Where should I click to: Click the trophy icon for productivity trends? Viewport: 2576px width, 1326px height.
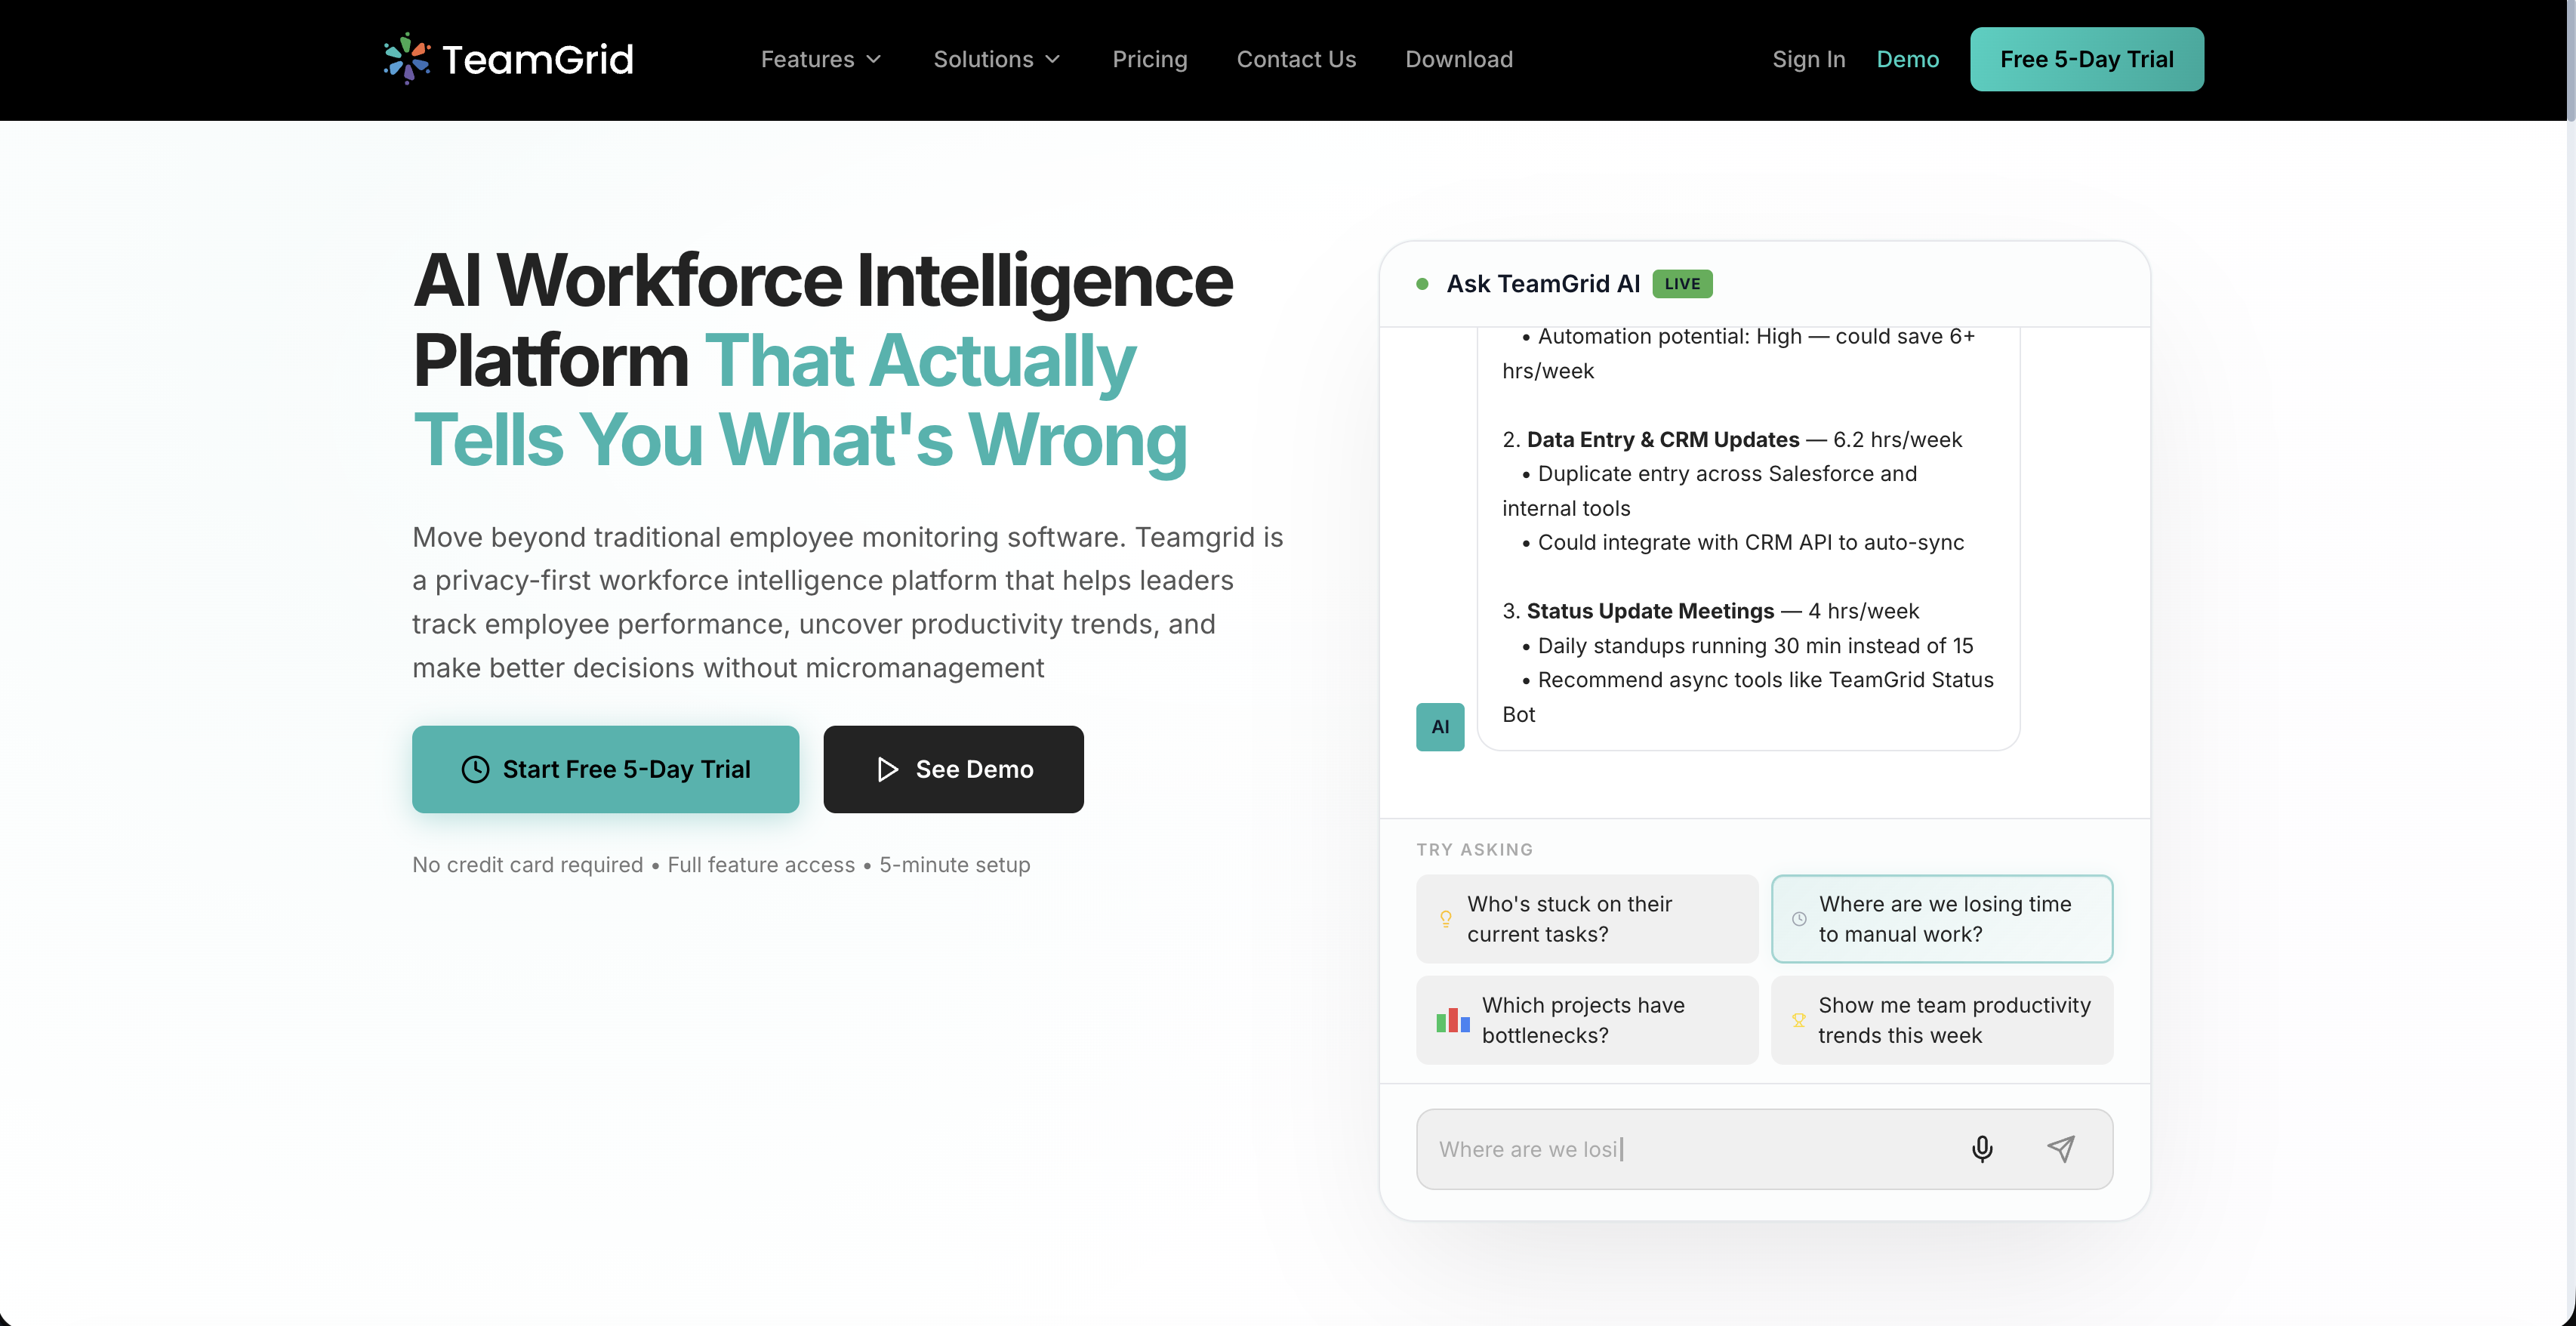coord(1798,1020)
